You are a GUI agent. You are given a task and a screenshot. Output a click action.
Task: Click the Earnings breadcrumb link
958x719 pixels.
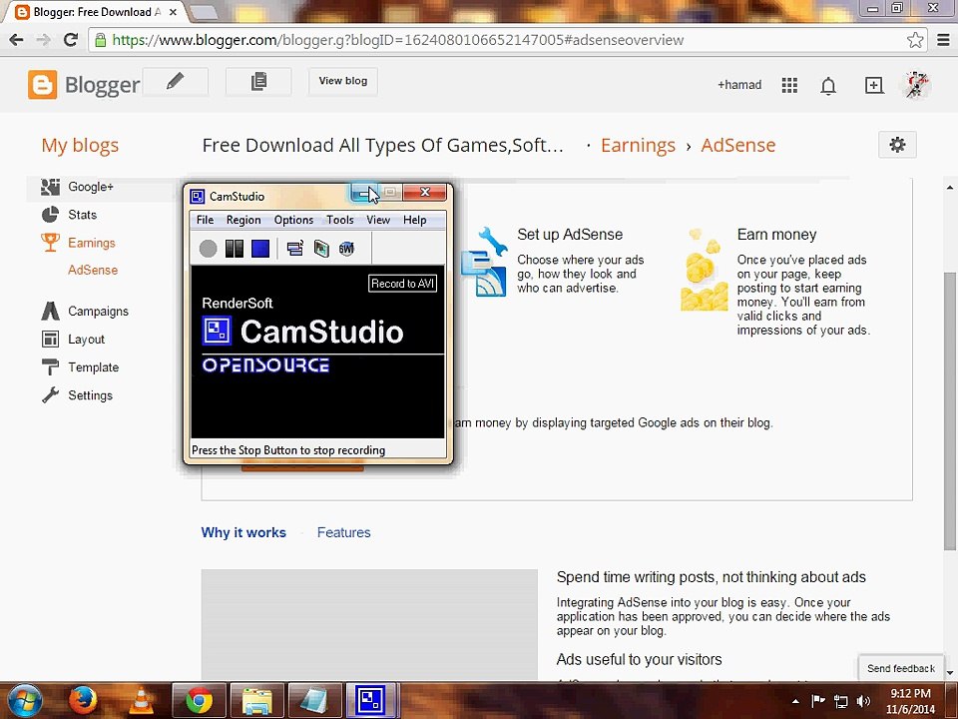point(638,146)
